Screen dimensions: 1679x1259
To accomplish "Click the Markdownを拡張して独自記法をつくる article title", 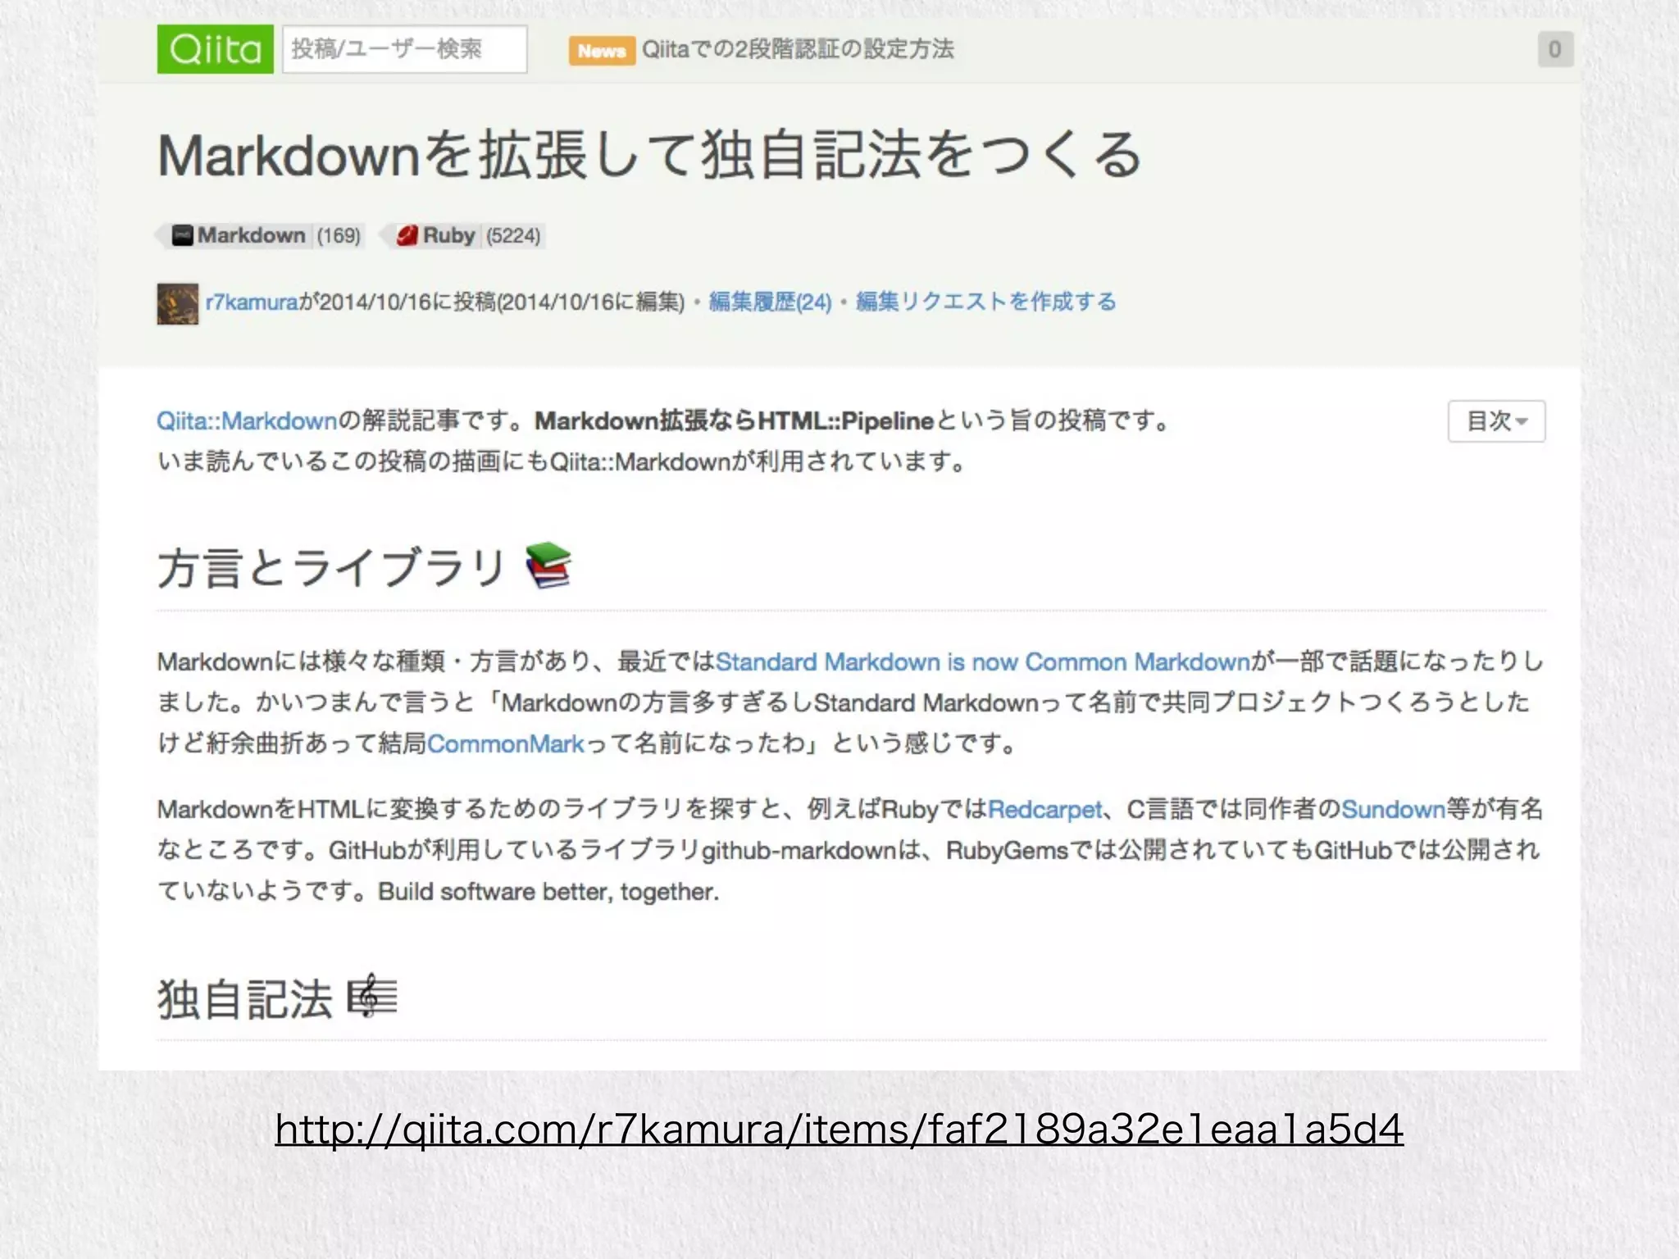I will click(649, 156).
